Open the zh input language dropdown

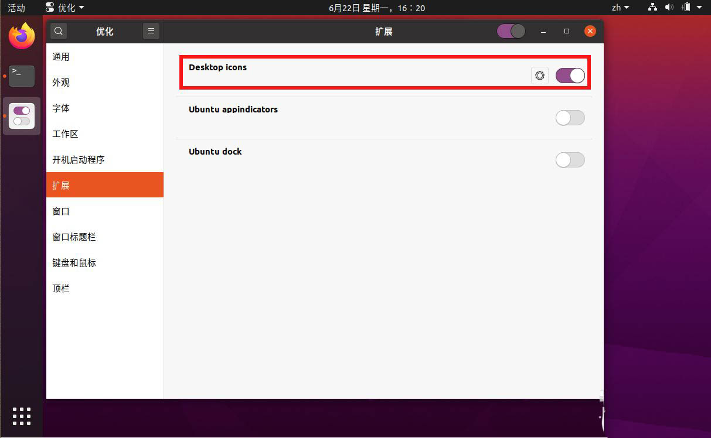(x=620, y=8)
